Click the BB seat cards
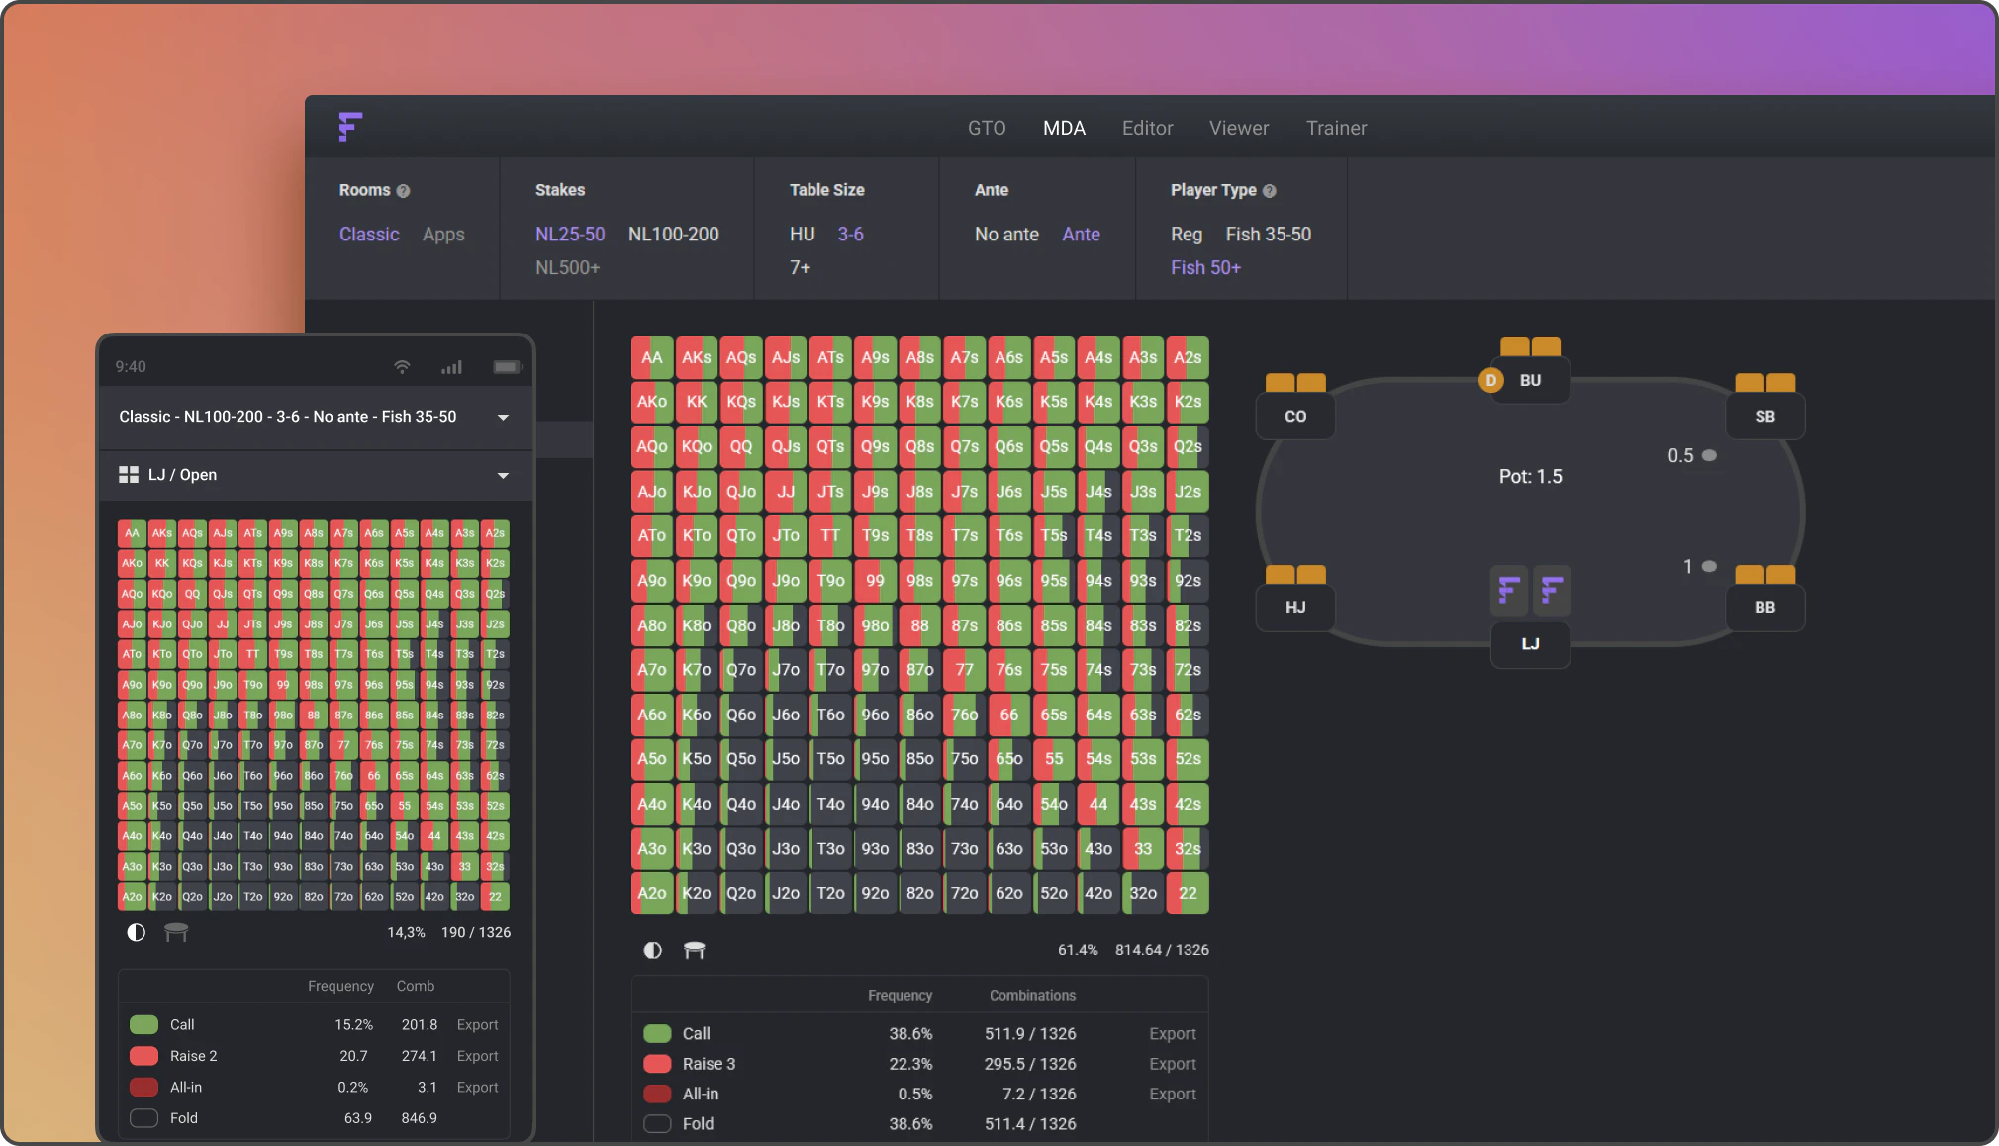The height and width of the screenshot is (1146, 1999). click(x=1765, y=575)
